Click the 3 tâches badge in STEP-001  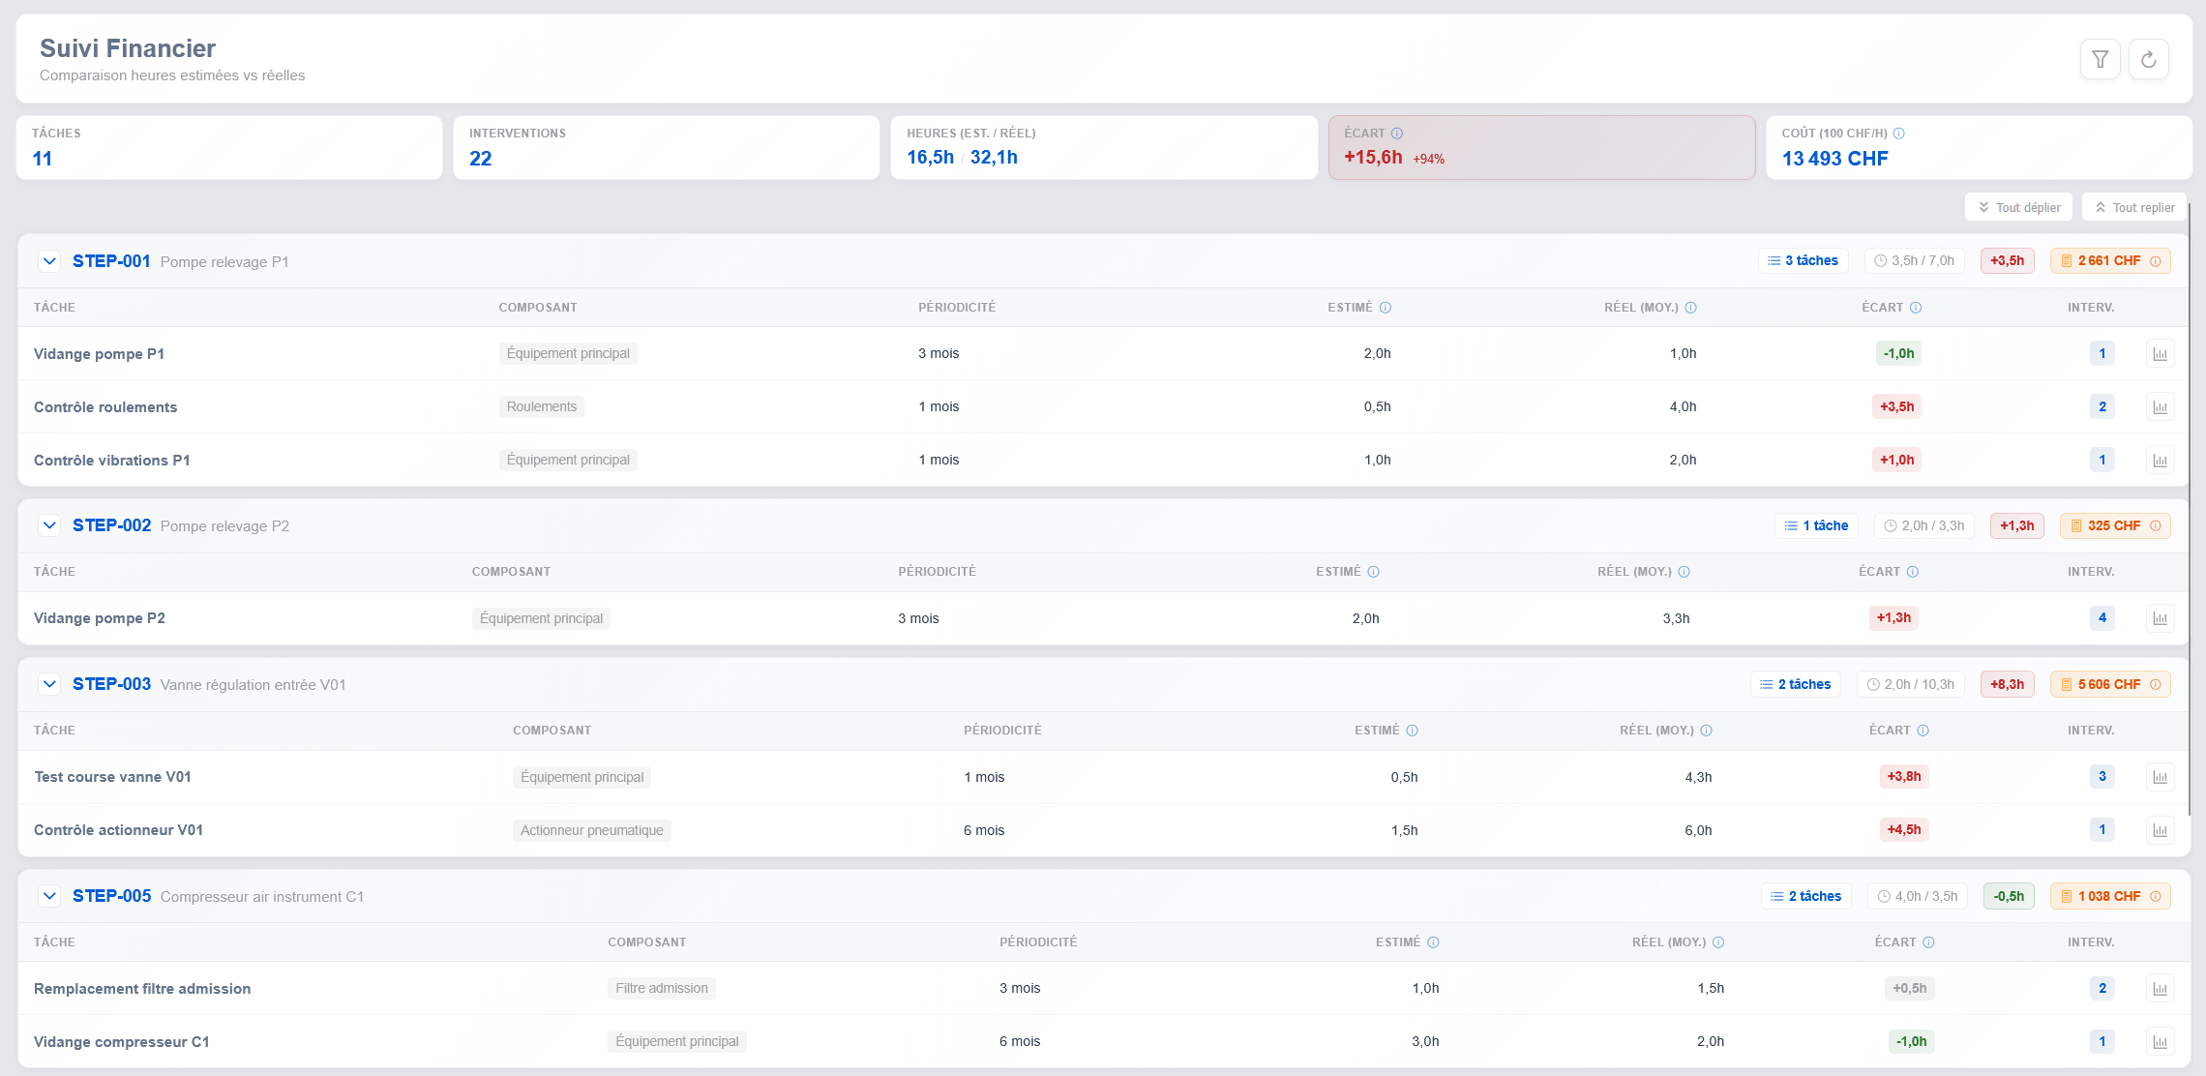(1803, 261)
